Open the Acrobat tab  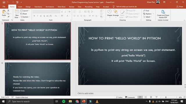point(106,7)
